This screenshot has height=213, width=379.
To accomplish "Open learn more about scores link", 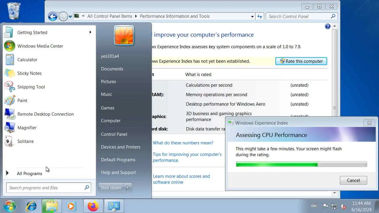I will point(181,179).
